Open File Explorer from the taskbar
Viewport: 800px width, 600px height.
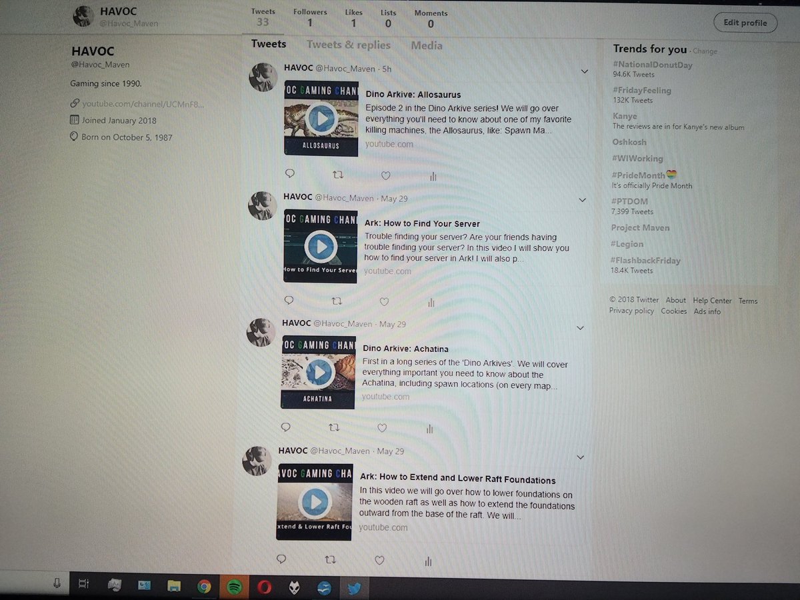[174, 586]
